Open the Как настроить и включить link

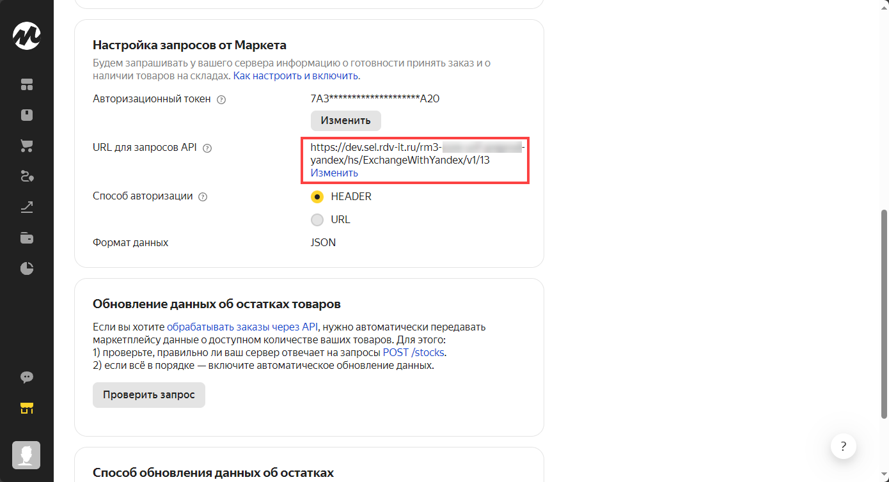coord(295,76)
